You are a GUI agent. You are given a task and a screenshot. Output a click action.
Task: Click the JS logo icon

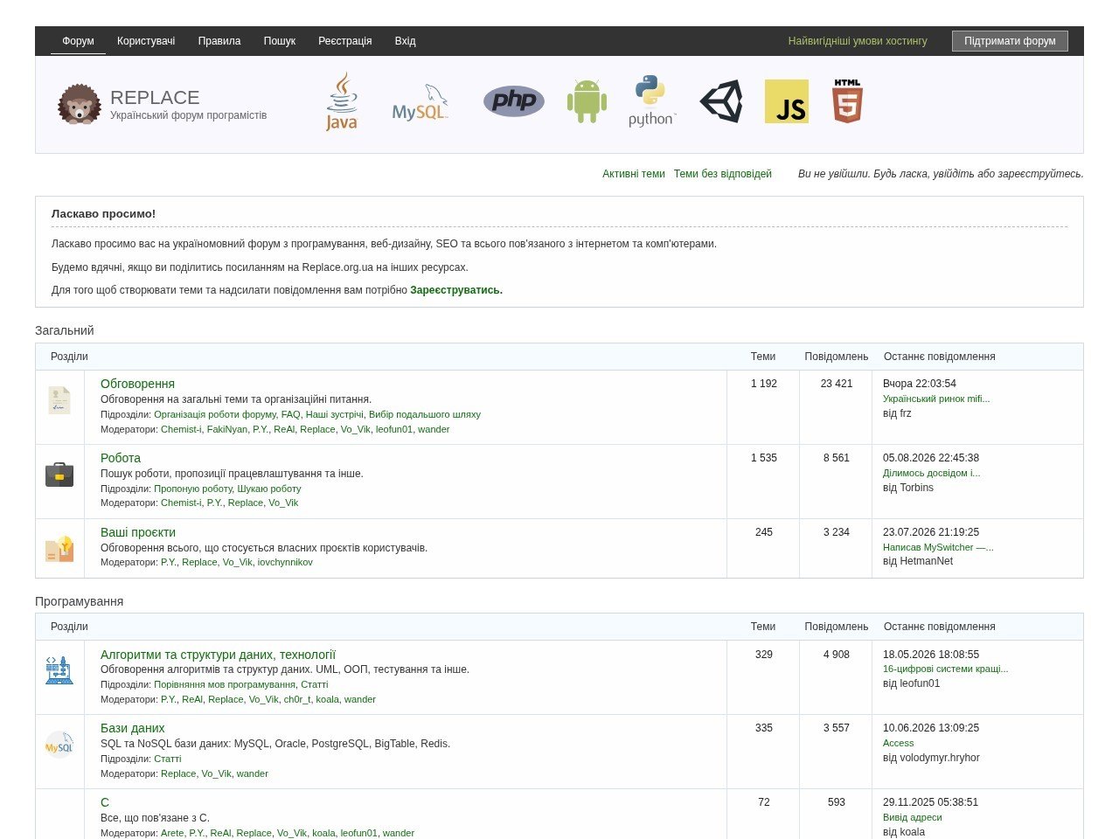coord(787,101)
